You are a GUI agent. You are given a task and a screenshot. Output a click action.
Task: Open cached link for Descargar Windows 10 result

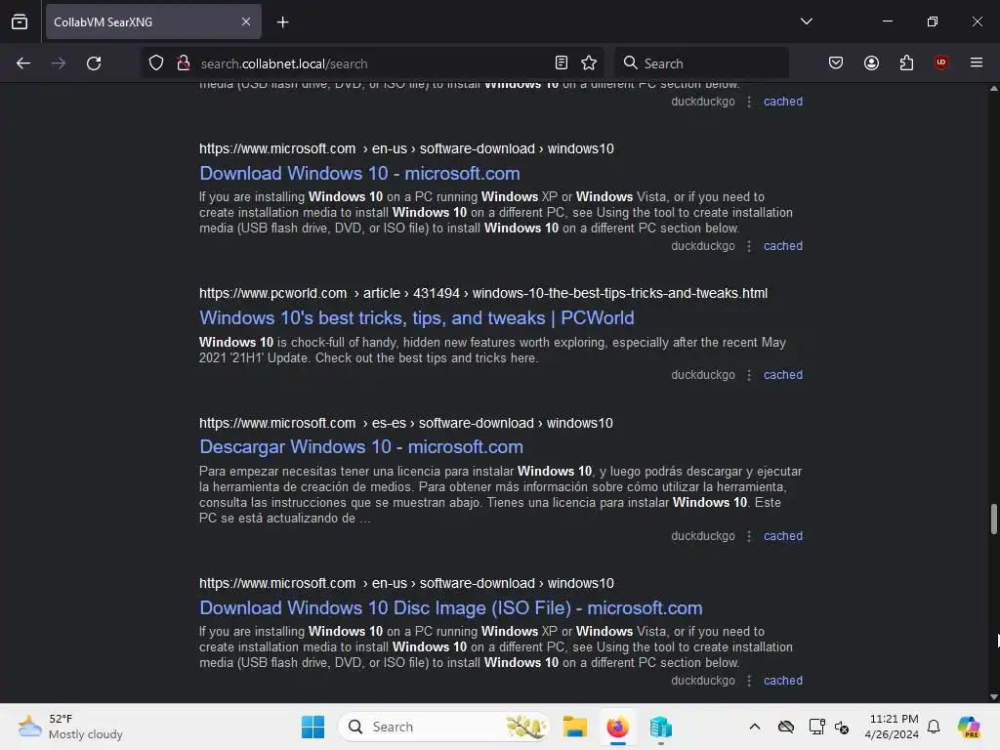(x=783, y=536)
